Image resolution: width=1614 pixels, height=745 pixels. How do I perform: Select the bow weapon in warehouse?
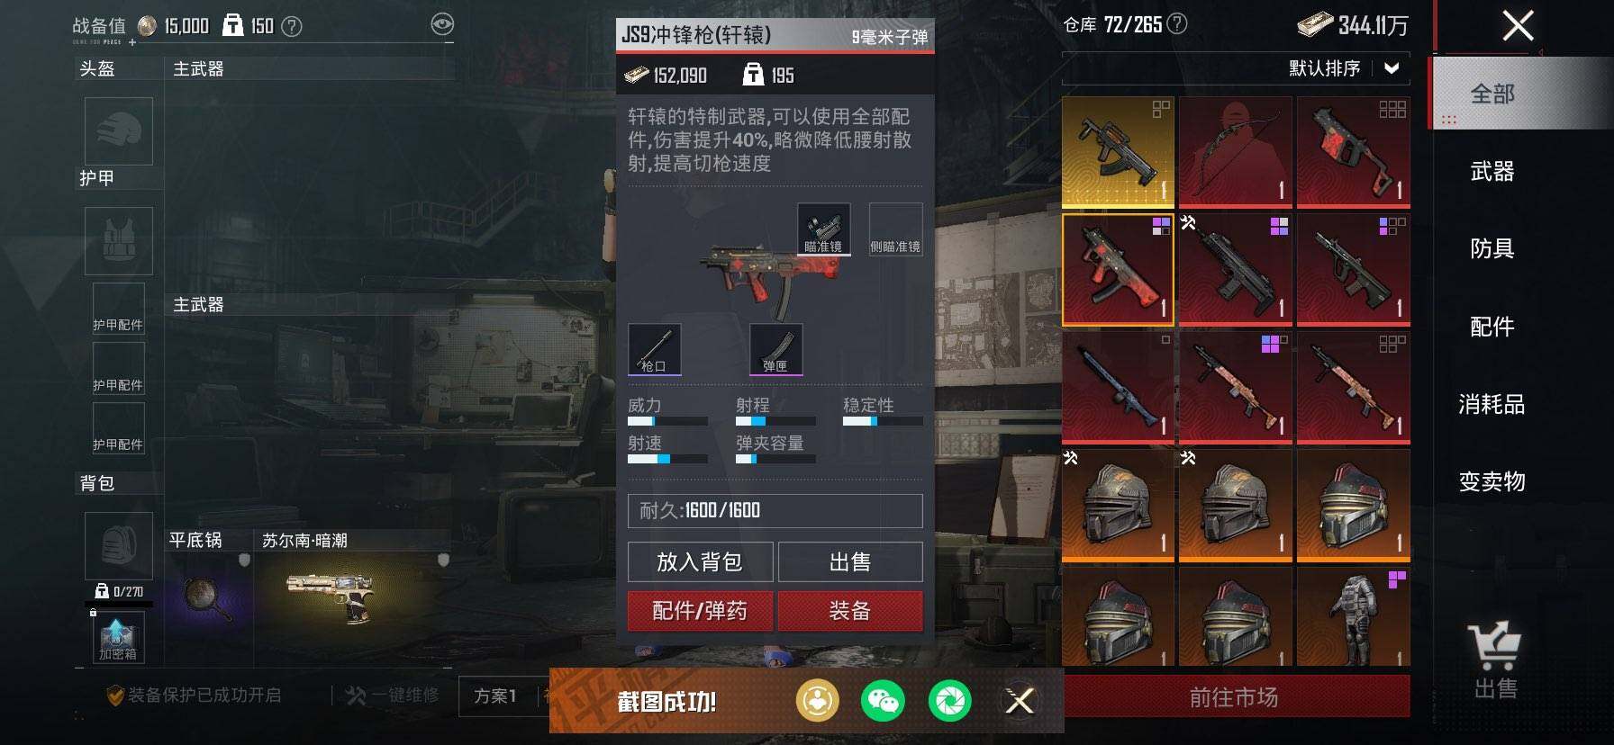pos(1235,151)
